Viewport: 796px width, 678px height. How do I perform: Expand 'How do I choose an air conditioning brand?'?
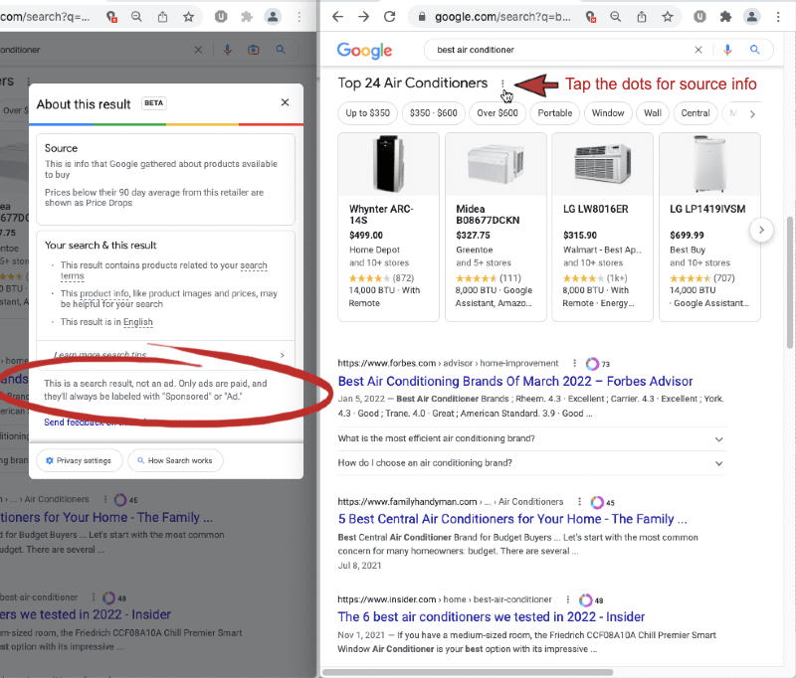(x=531, y=463)
